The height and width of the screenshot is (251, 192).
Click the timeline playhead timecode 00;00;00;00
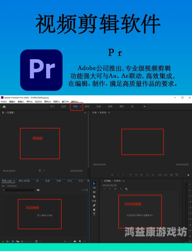[110, 185]
